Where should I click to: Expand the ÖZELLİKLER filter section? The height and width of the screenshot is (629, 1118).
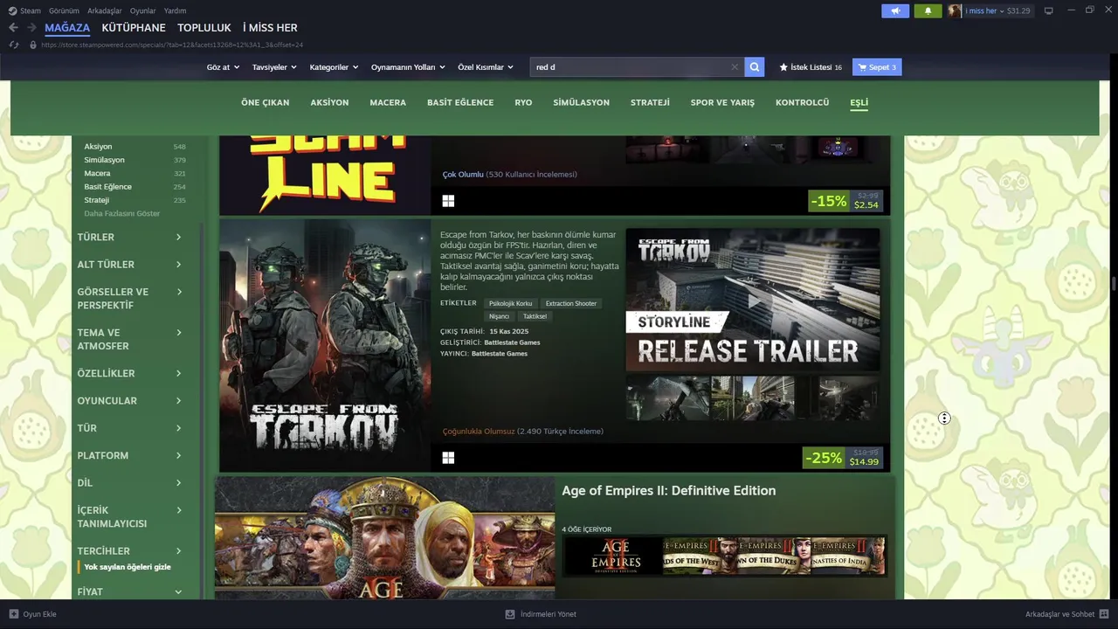click(x=131, y=373)
